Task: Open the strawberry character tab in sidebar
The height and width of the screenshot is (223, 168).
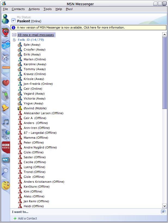Action: [5, 32]
